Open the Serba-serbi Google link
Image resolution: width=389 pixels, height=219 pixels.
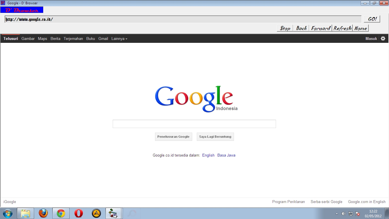click(326, 202)
